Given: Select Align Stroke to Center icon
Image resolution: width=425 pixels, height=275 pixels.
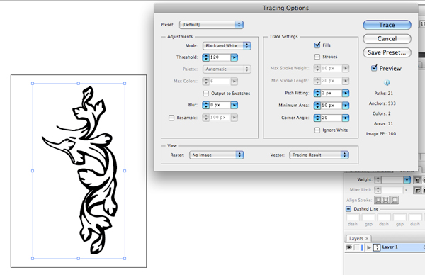Looking at the screenshot, I should (378, 200).
